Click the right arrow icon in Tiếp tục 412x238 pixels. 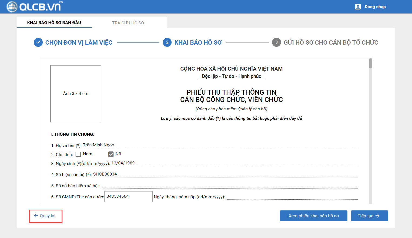[x=378, y=216]
